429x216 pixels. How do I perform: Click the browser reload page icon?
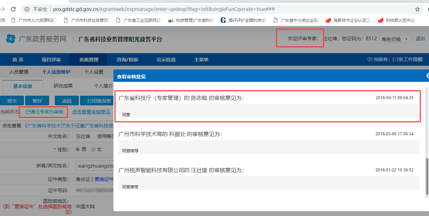point(13,9)
